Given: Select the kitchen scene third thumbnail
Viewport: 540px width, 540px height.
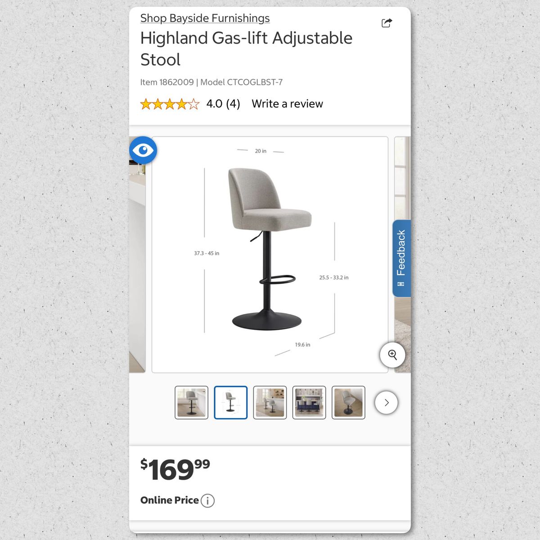Looking at the screenshot, I should click(270, 402).
